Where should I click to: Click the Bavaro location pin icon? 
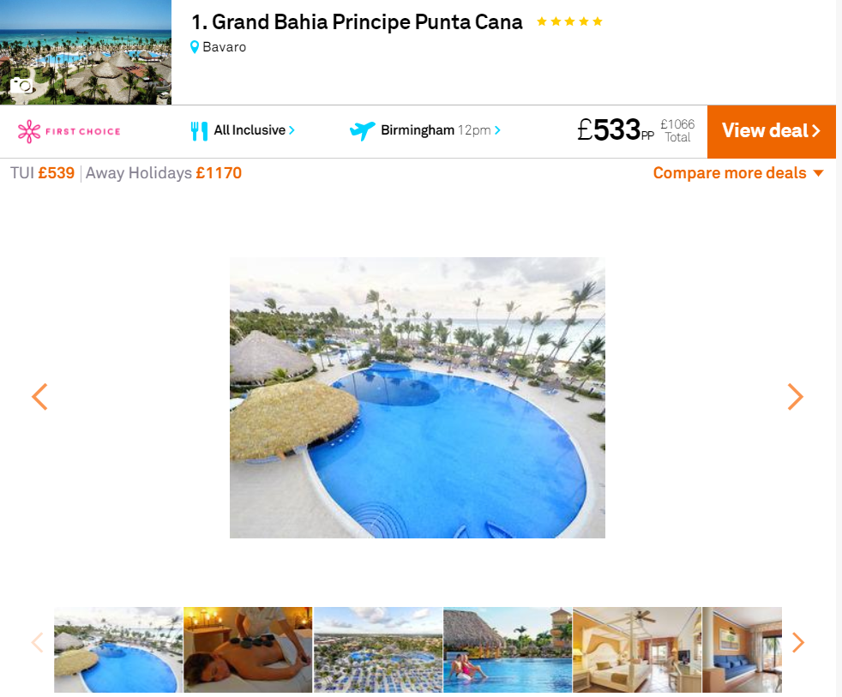click(x=195, y=47)
